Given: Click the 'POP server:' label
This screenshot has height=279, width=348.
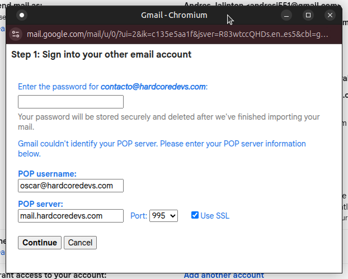Looking at the screenshot, I should click(40, 204).
